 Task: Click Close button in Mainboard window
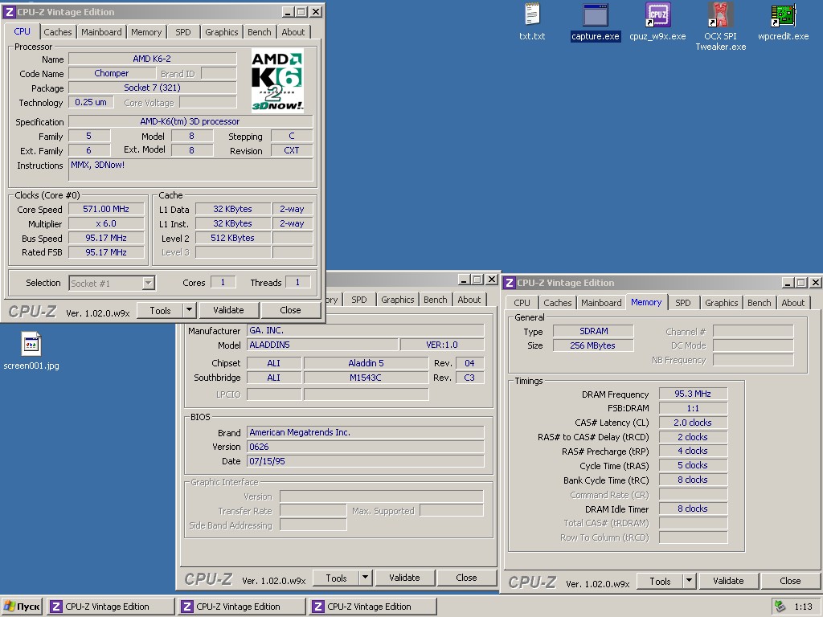click(466, 578)
